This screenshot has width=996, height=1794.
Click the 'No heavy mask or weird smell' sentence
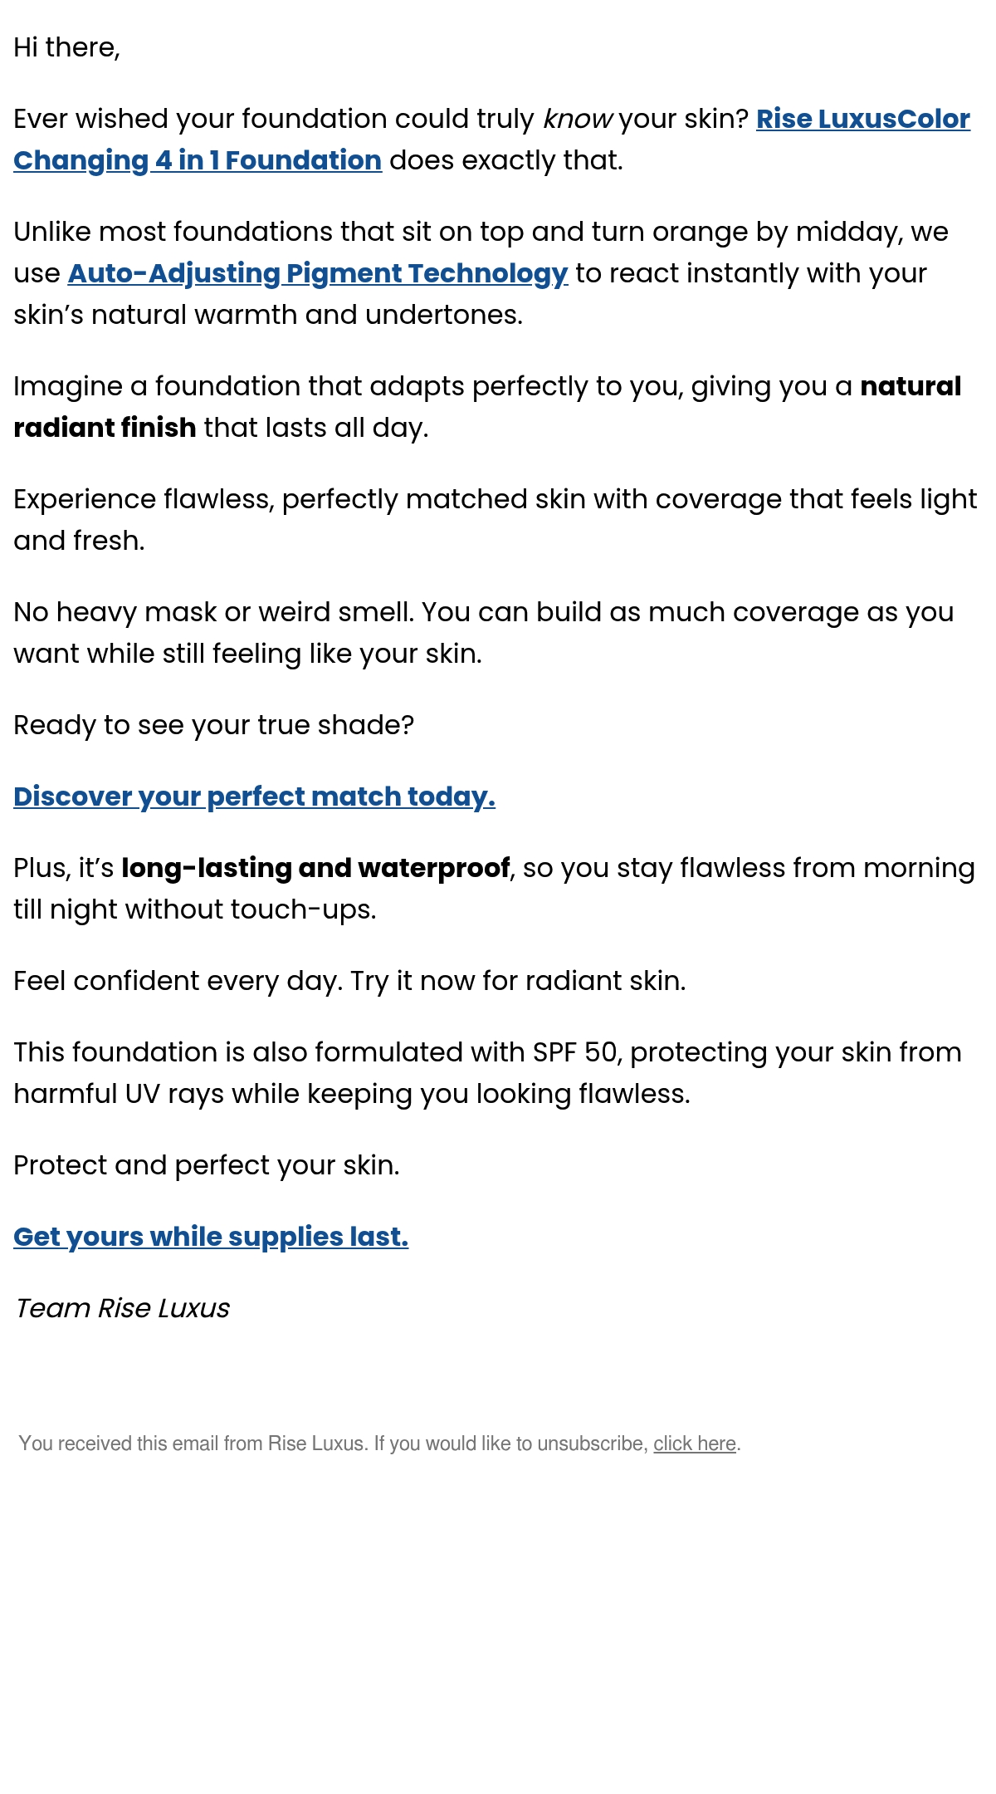click(x=213, y=612)
